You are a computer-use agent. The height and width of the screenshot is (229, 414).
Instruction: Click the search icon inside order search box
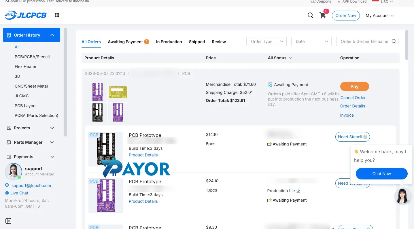point(394,41)
